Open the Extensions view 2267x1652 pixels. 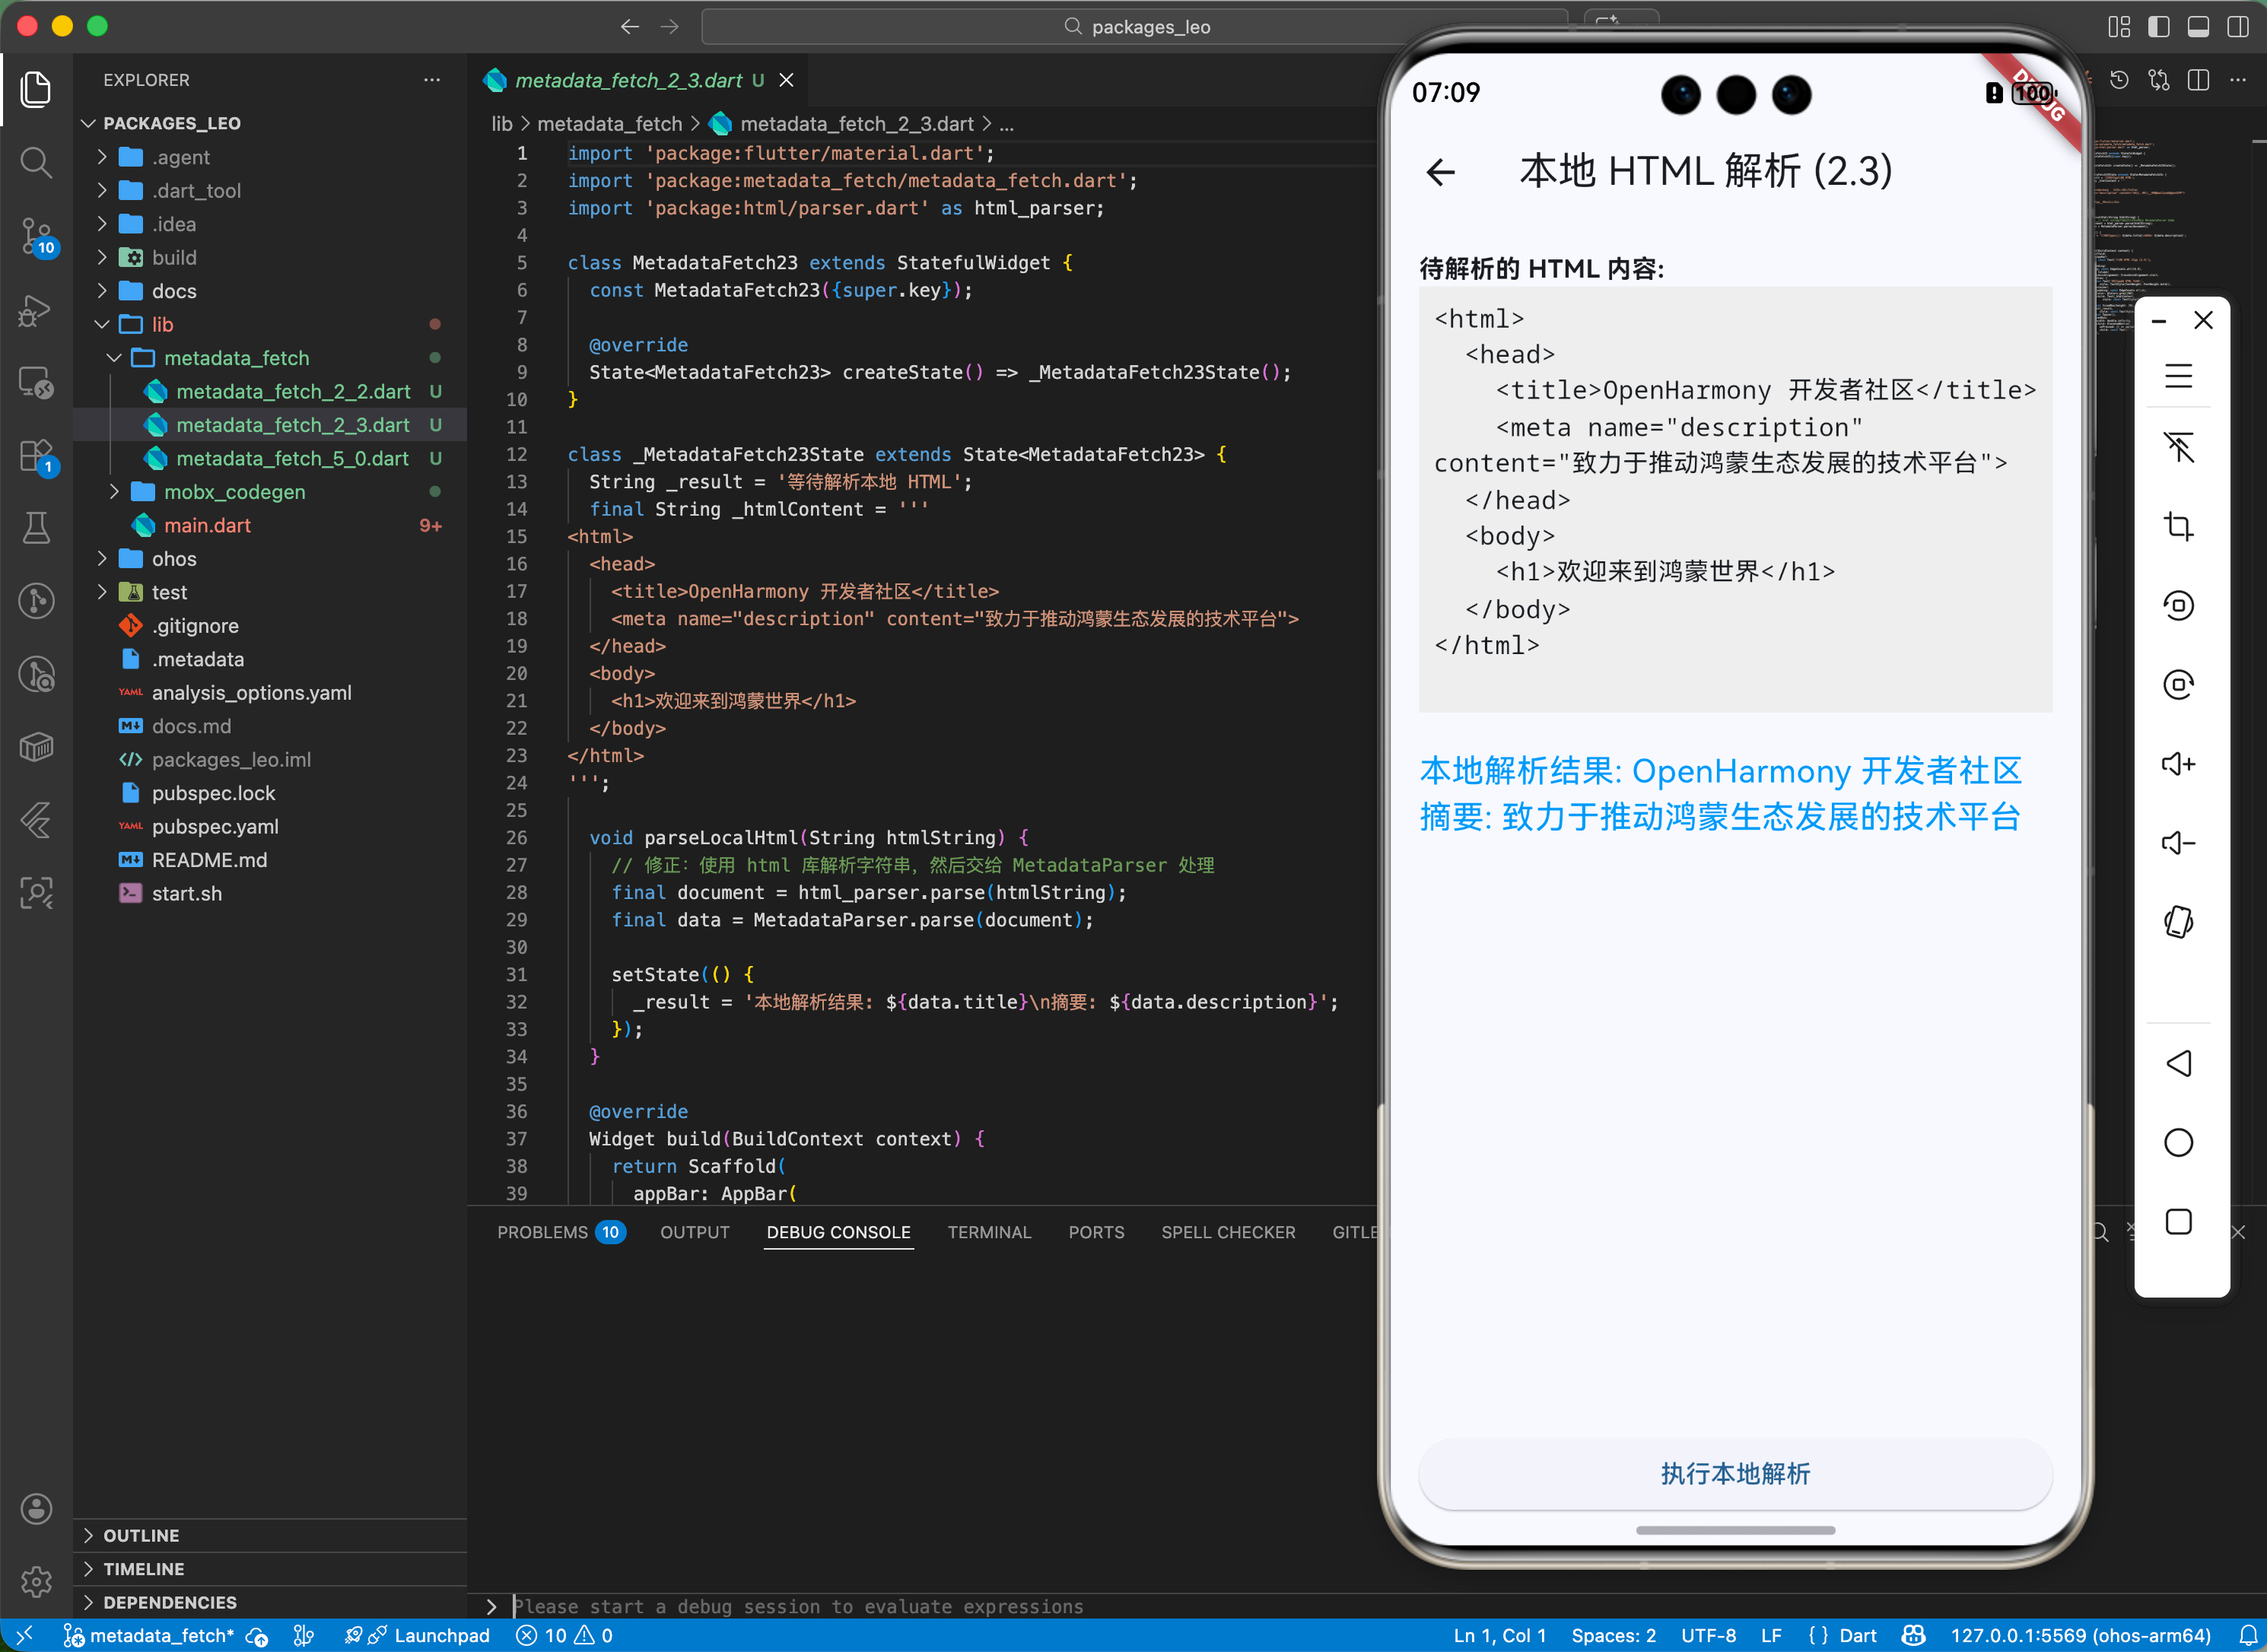pyautogui.click(x=36, y=456)
